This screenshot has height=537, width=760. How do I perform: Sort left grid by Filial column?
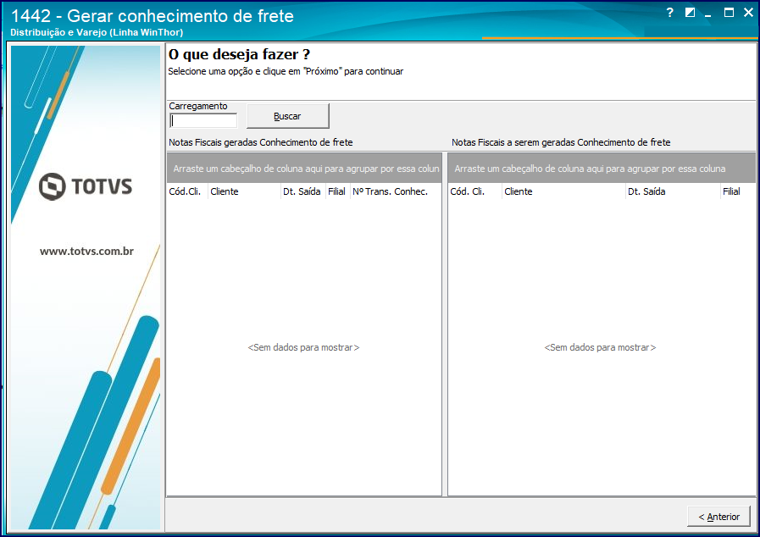[x=337, y=191]
